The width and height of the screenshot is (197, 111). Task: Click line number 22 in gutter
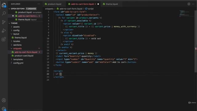point(48,74)
